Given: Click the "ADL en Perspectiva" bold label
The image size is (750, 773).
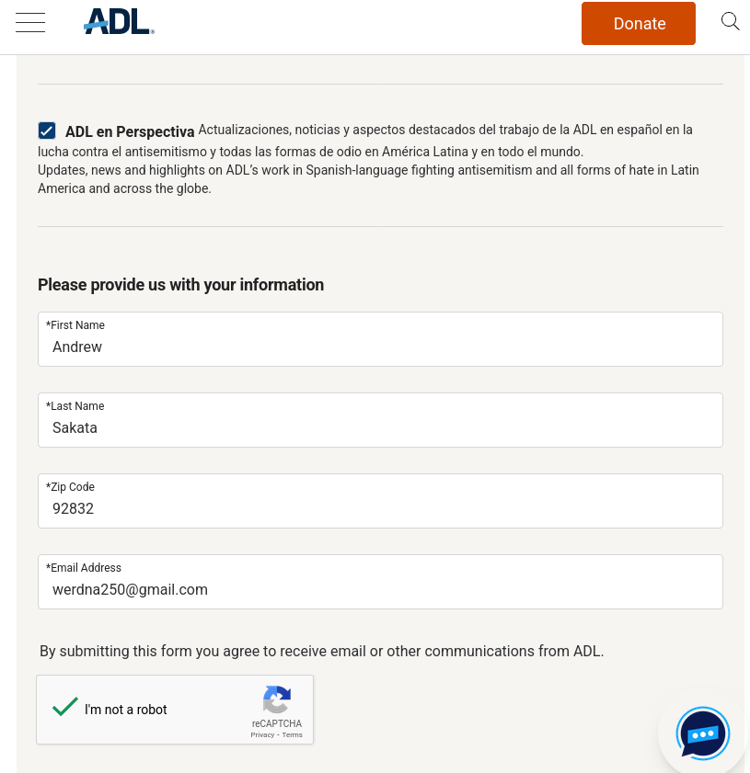Looking at the screenshot, I should (130, 131).
